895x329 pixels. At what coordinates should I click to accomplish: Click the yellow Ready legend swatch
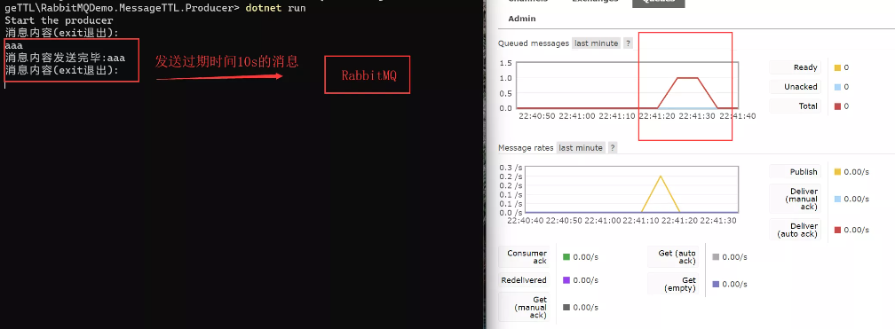click(x=837, y=67)
